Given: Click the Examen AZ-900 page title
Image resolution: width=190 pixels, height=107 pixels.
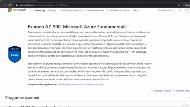Looking at the screenshot, I should [x=77, y=27].
